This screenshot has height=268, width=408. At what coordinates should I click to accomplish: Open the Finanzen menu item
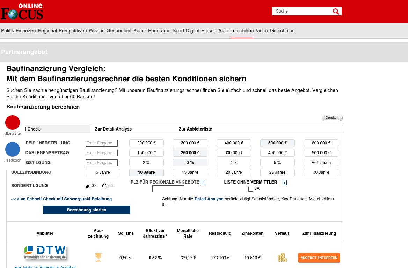25,31
